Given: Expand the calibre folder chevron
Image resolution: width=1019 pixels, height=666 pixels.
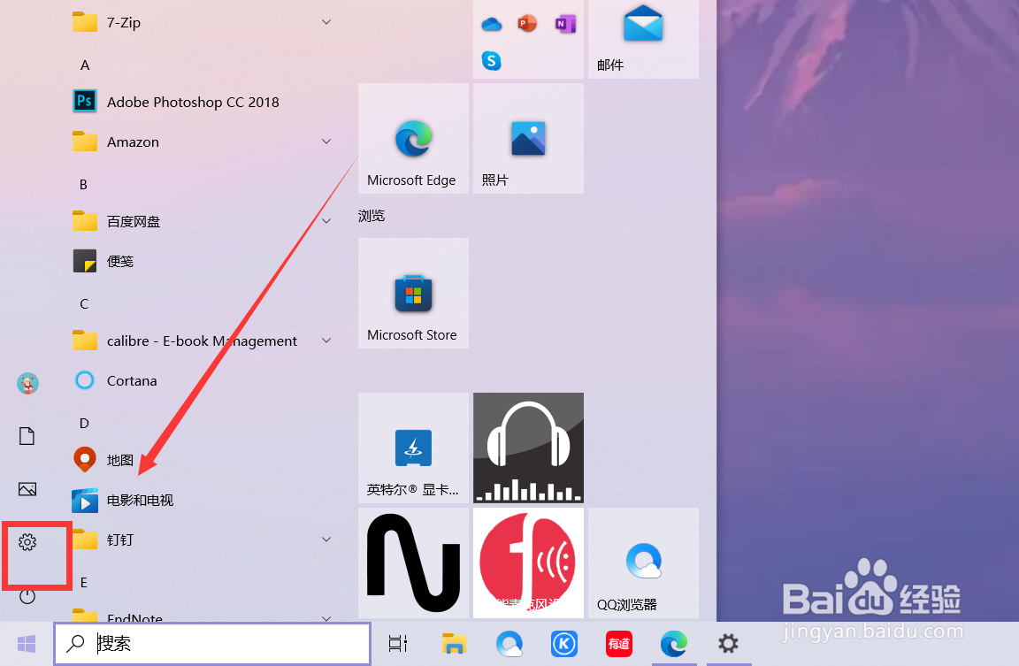Looking at the screenshot, I should (326, 341).
